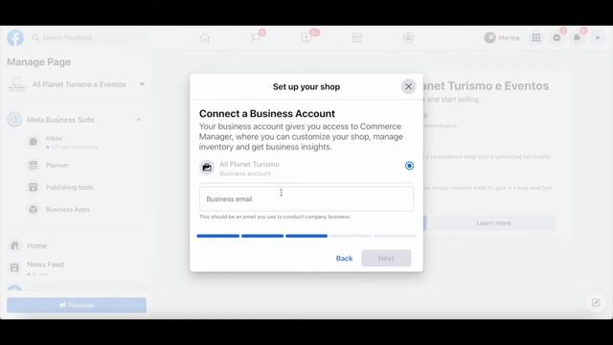Click the Planner calendar icon

[34, 165]
